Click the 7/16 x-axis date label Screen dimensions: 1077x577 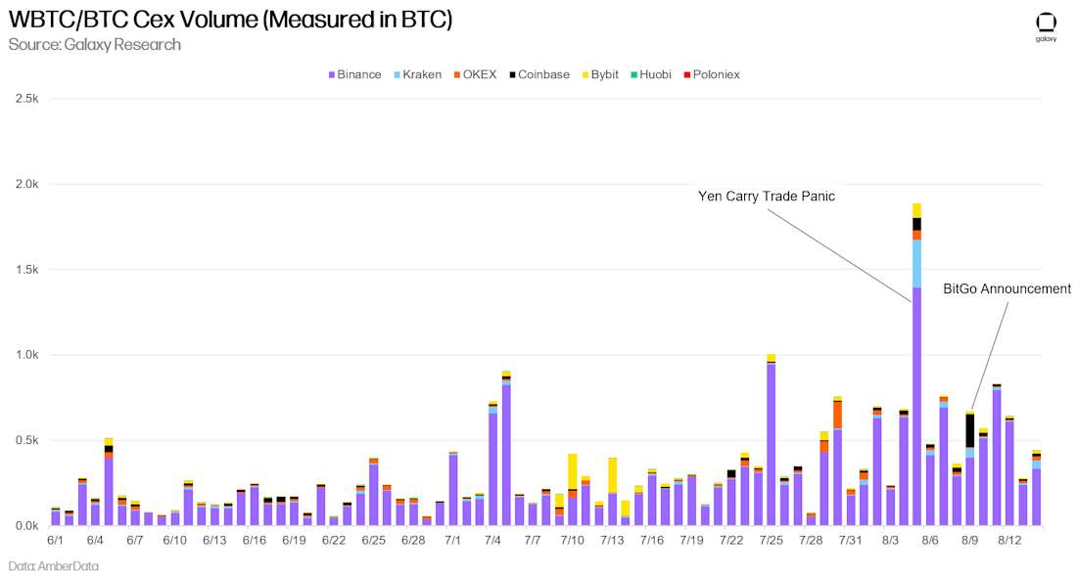(x=652, y=540)
